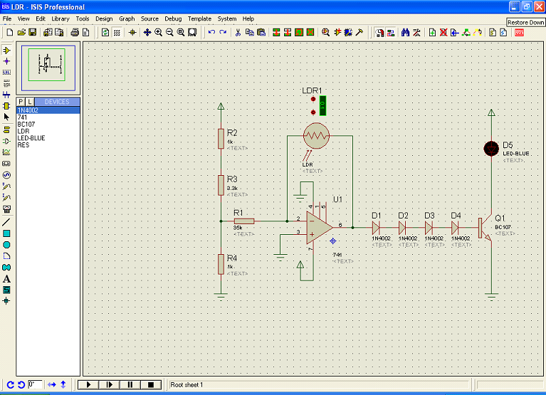The width and height of the screenshot is (546, 395).
Task: Click the 'L' library button
Action: coord(30,102)
